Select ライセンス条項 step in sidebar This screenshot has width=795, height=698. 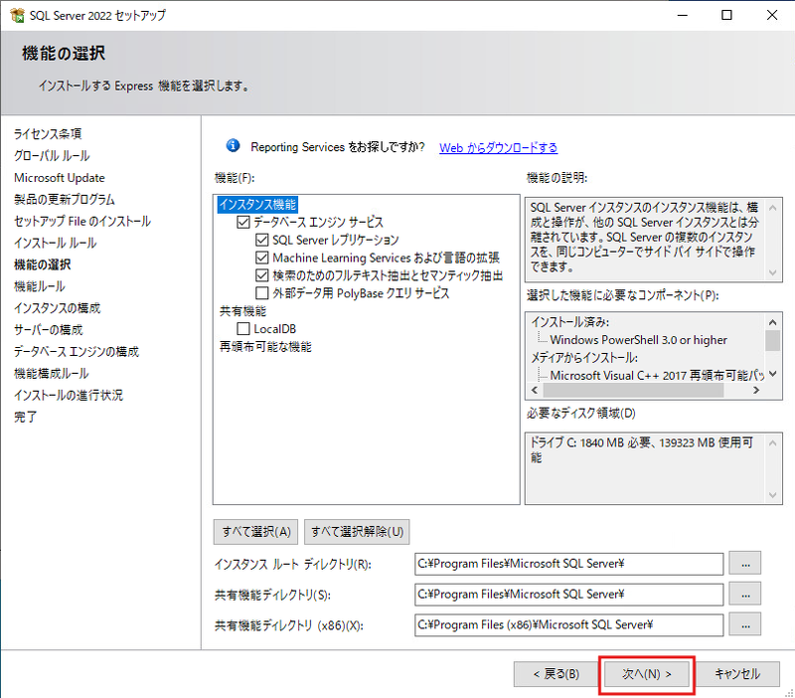click(48, 134)
